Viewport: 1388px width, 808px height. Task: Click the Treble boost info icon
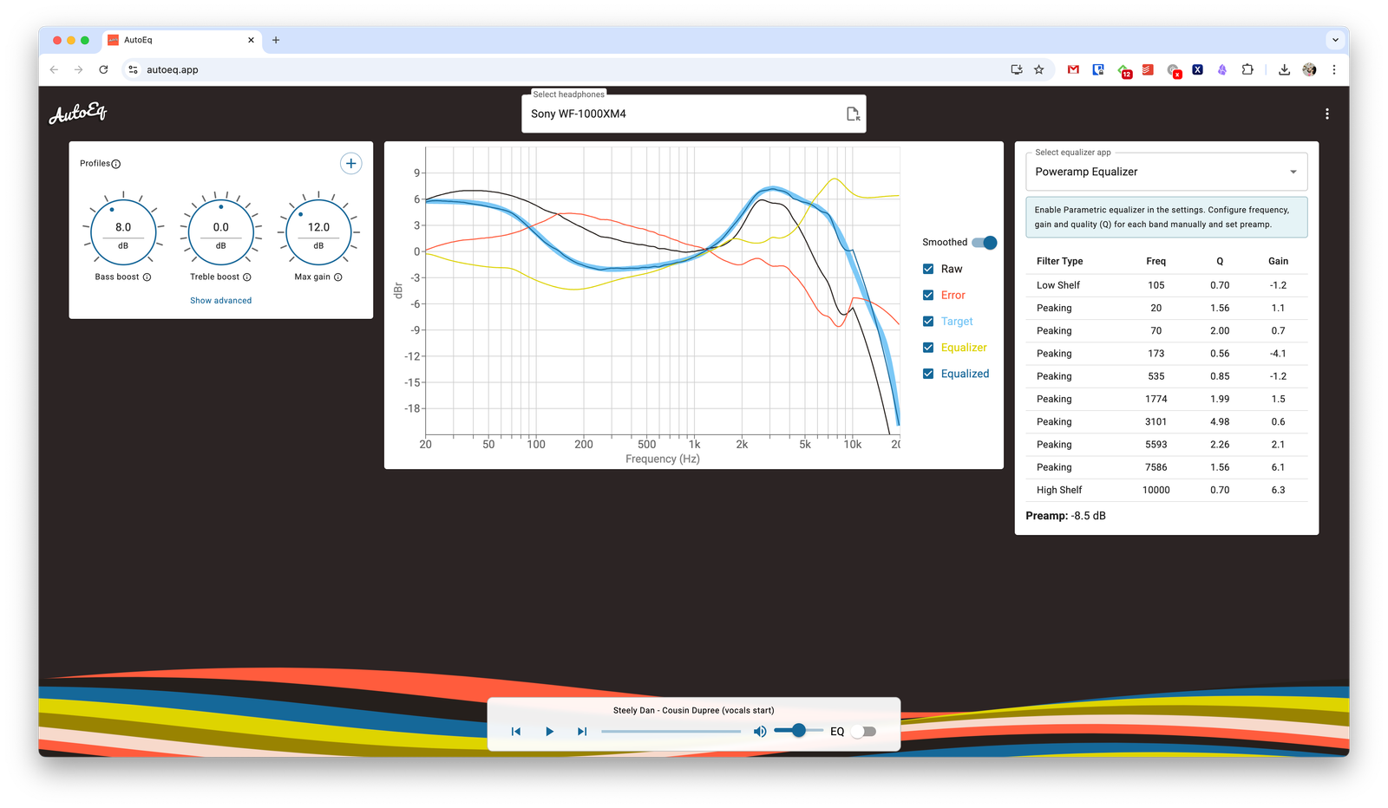point(247,277)
